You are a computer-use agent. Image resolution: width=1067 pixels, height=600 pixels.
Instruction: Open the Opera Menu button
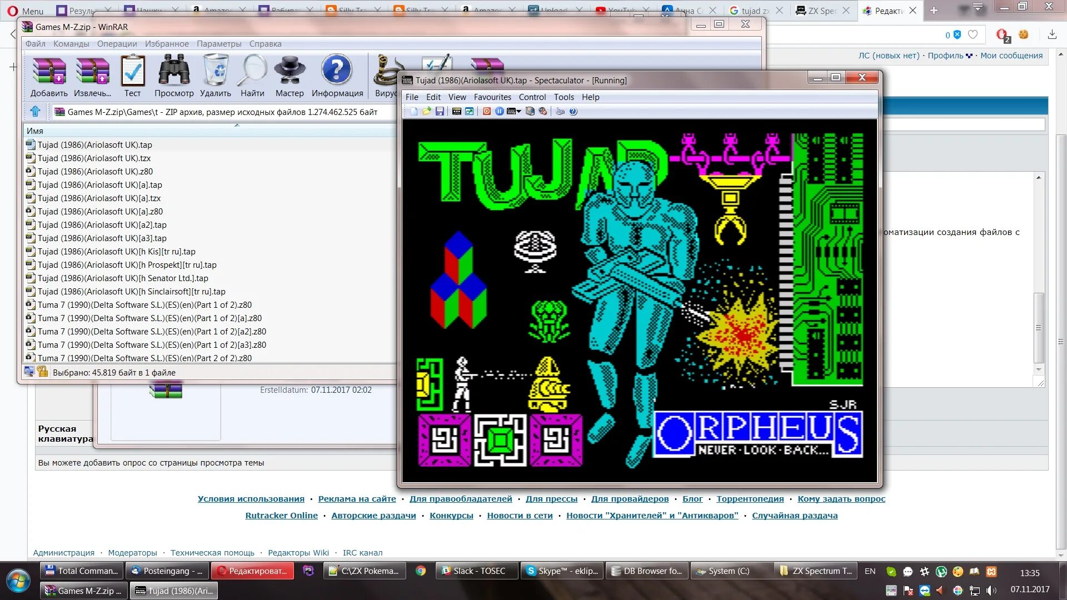(25, 11)
